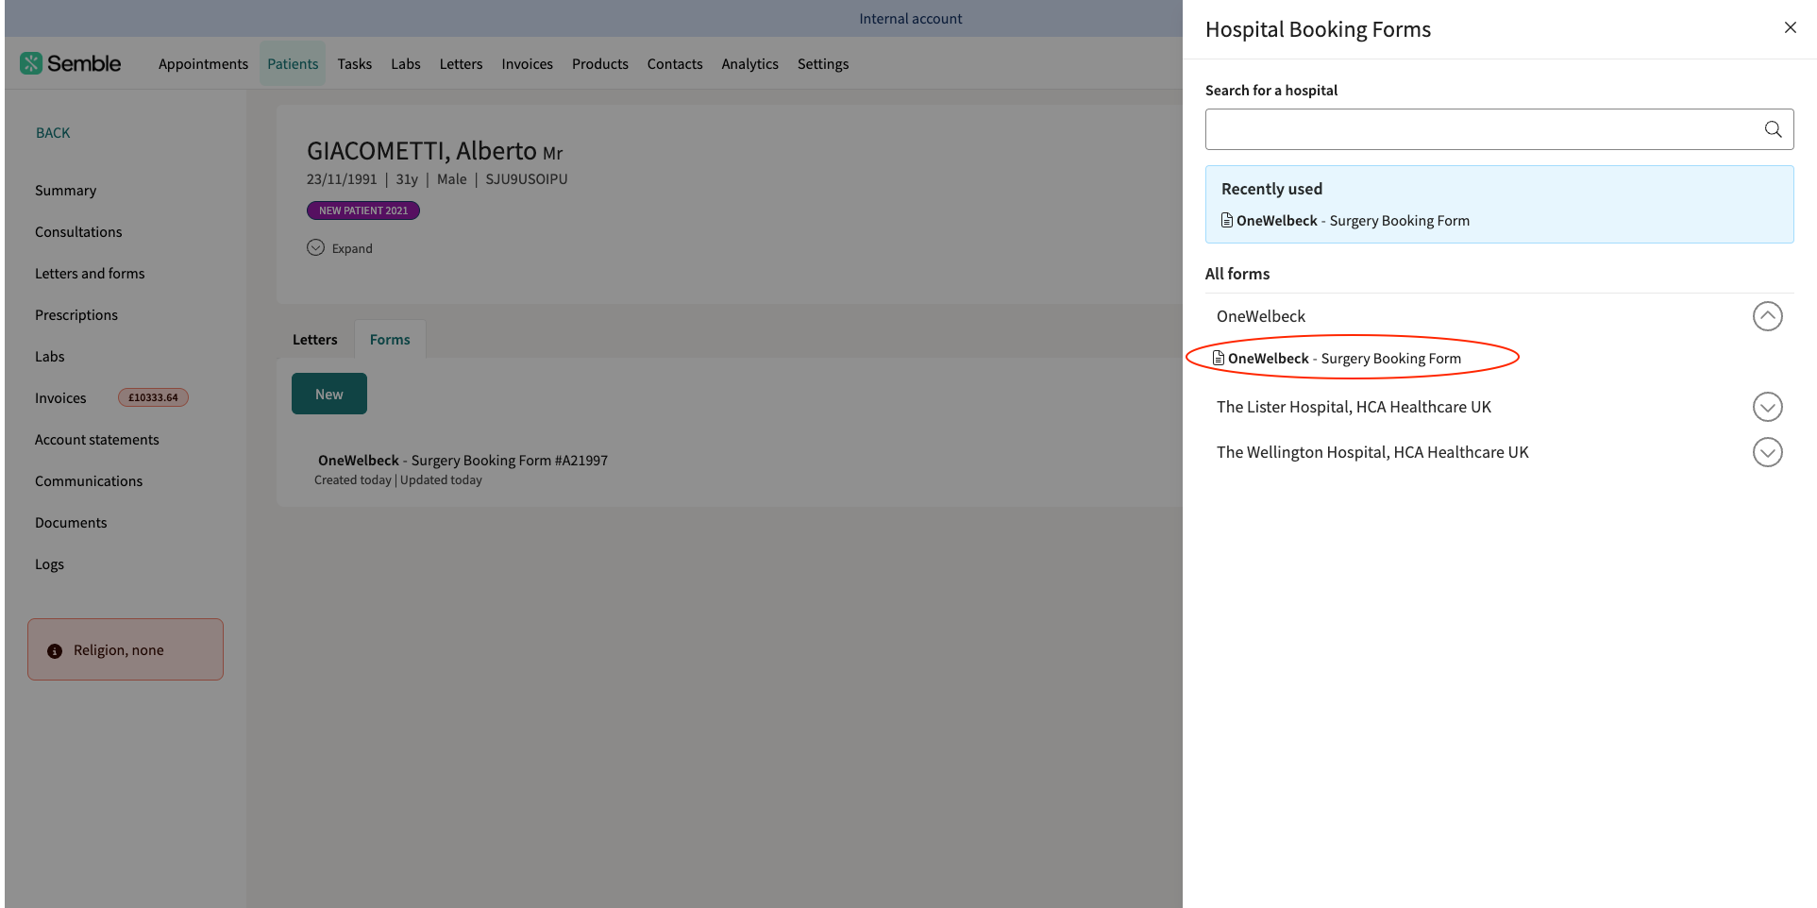The height and width of the screenshot is (908, 1817).
Task: Open Labs in the top navigation
Action: coord(406,64)
